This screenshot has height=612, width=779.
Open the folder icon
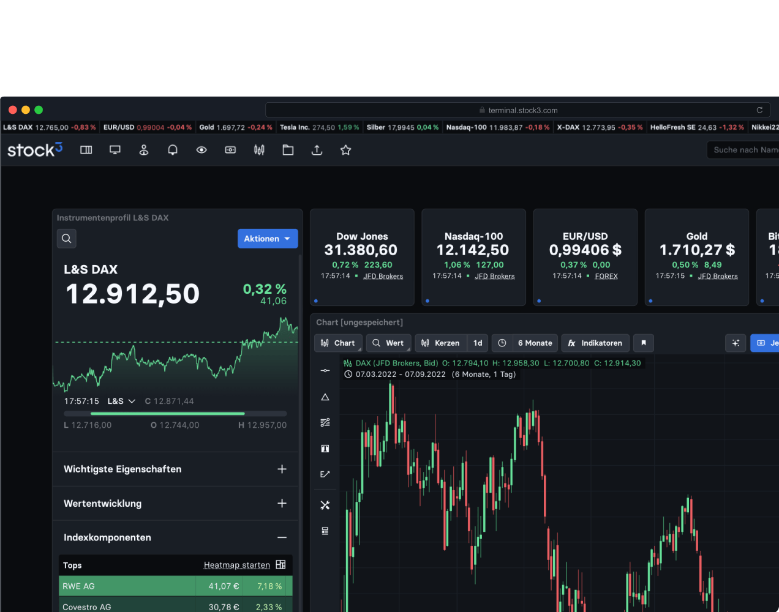pos(288,150)
